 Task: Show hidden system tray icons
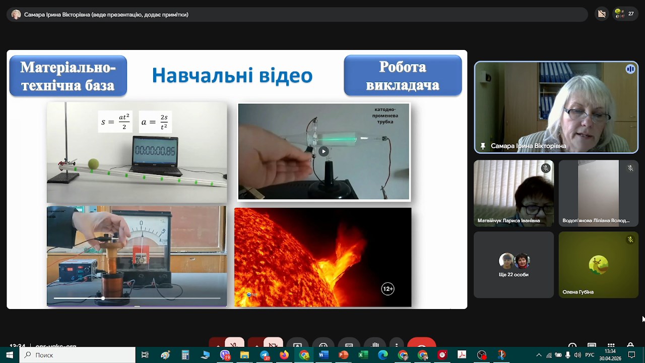point(539,355)
